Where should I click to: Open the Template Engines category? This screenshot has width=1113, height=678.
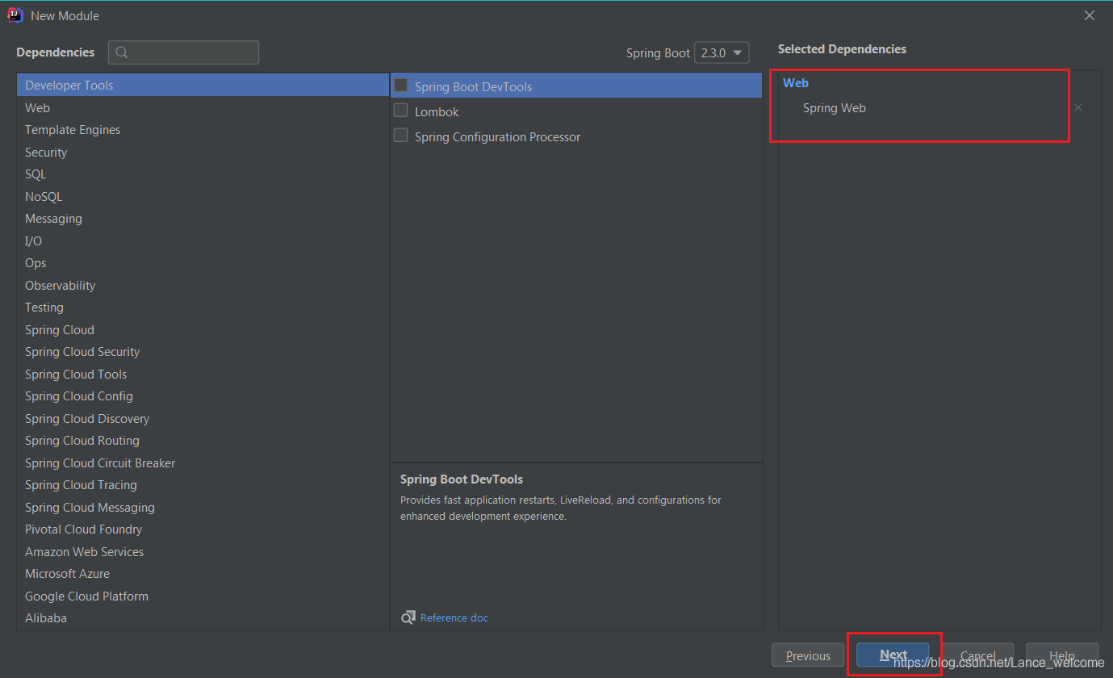tap(203, 130)
